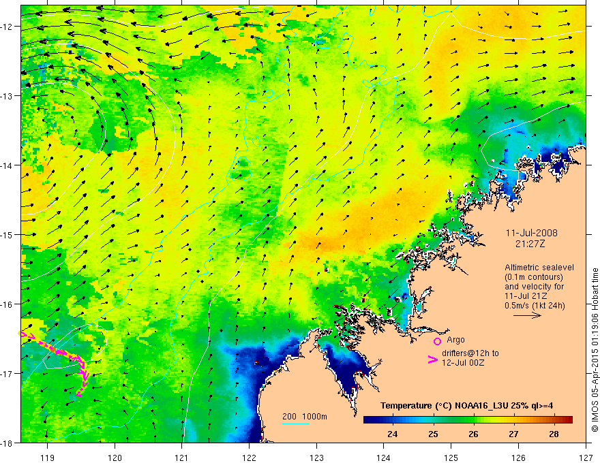
Task: Click the dark blue end of temperature colorbar
Action: (x=368, y=419)
